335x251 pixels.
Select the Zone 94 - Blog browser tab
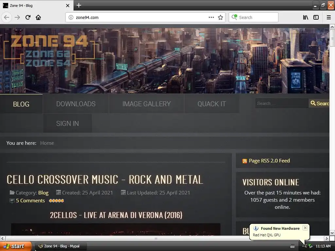37,6
